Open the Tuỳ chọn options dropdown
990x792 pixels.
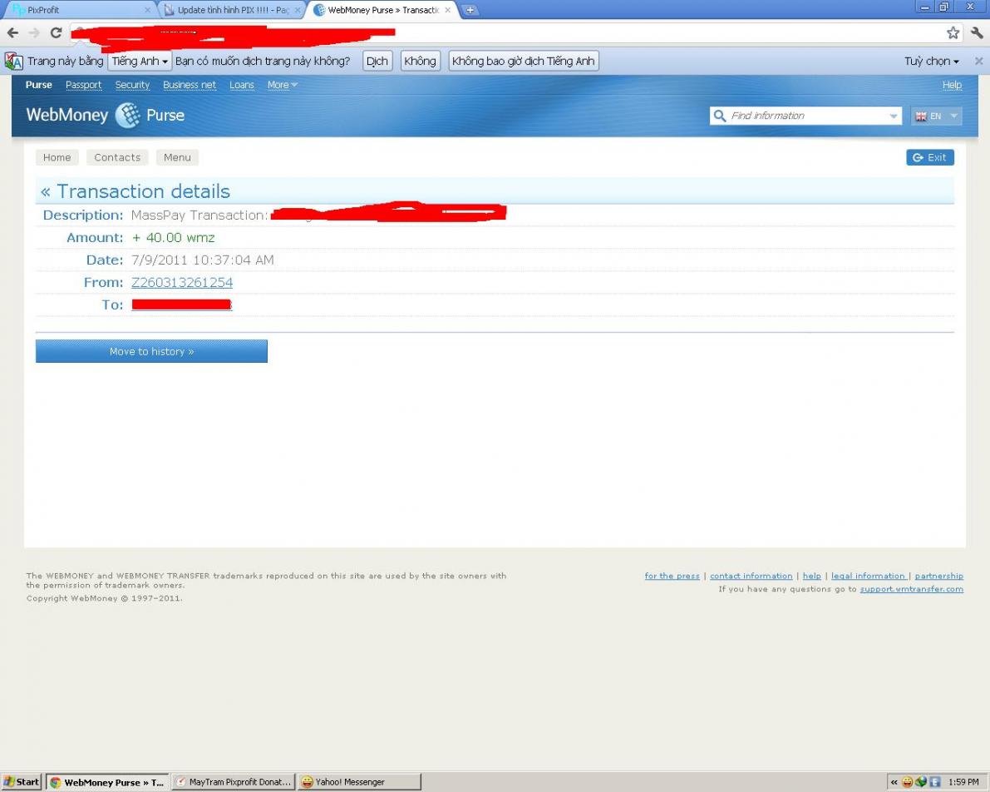coord(931,62)
